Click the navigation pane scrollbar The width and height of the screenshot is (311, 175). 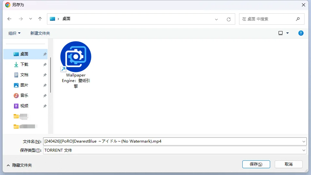51,75
